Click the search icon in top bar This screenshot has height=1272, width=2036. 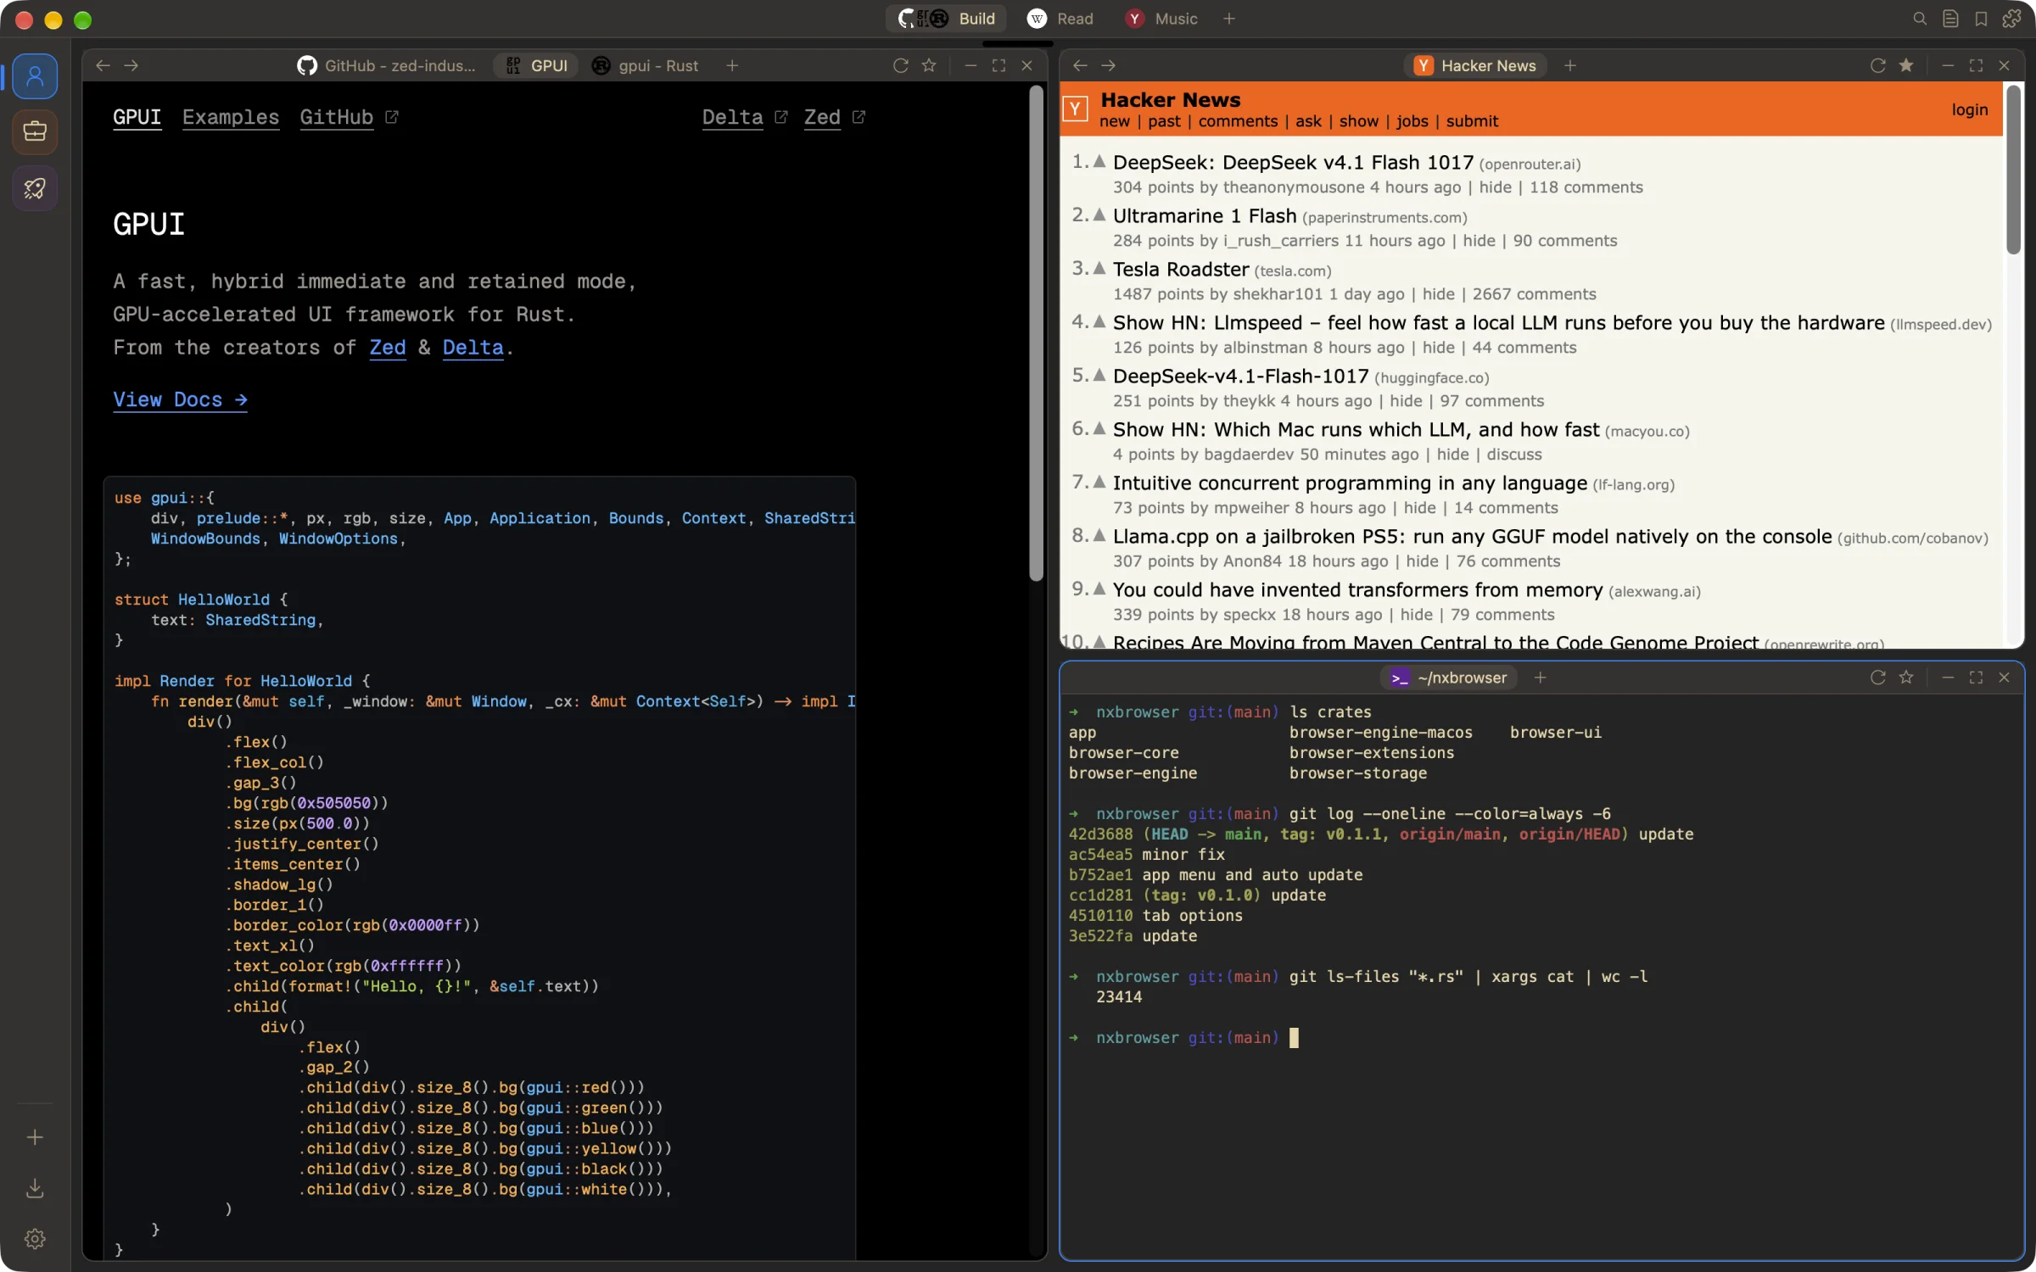(x=1920, y=19)
